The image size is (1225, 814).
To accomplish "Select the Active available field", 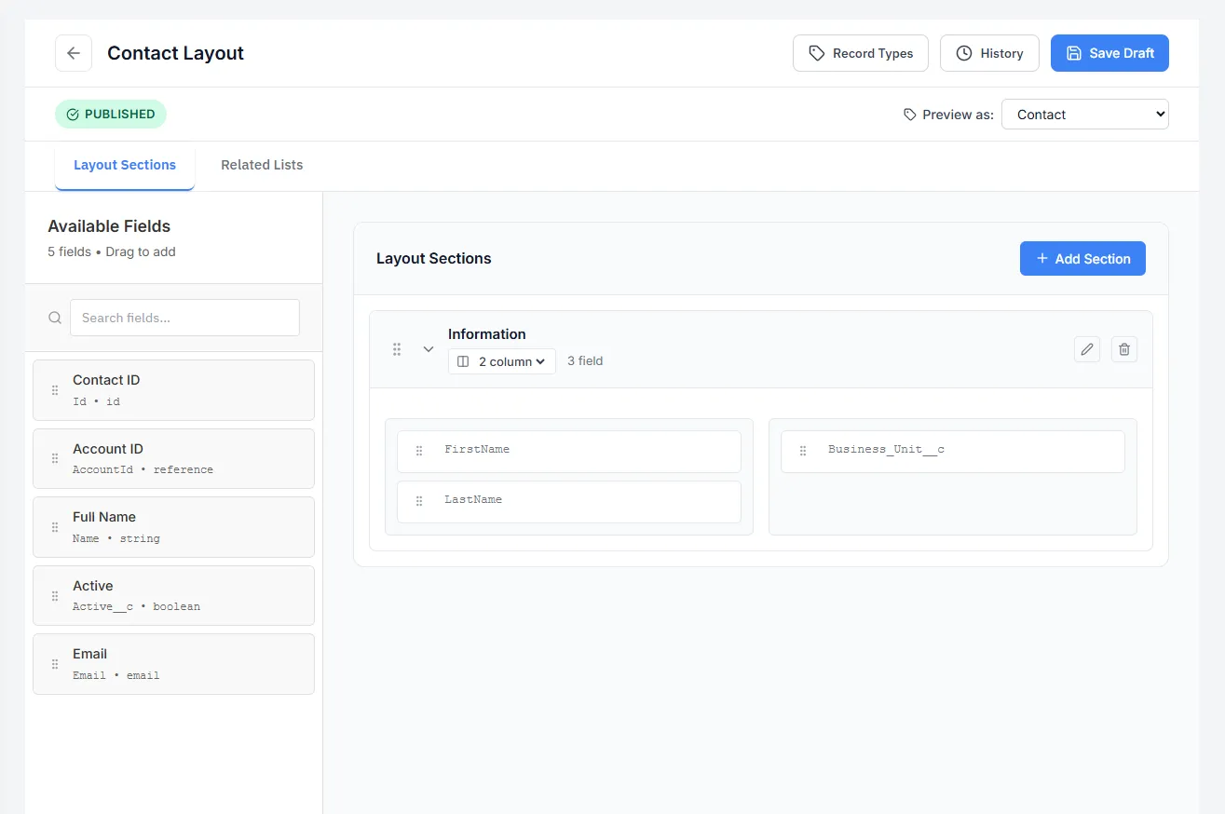I will pyautogui.click(x=173, y=596).
